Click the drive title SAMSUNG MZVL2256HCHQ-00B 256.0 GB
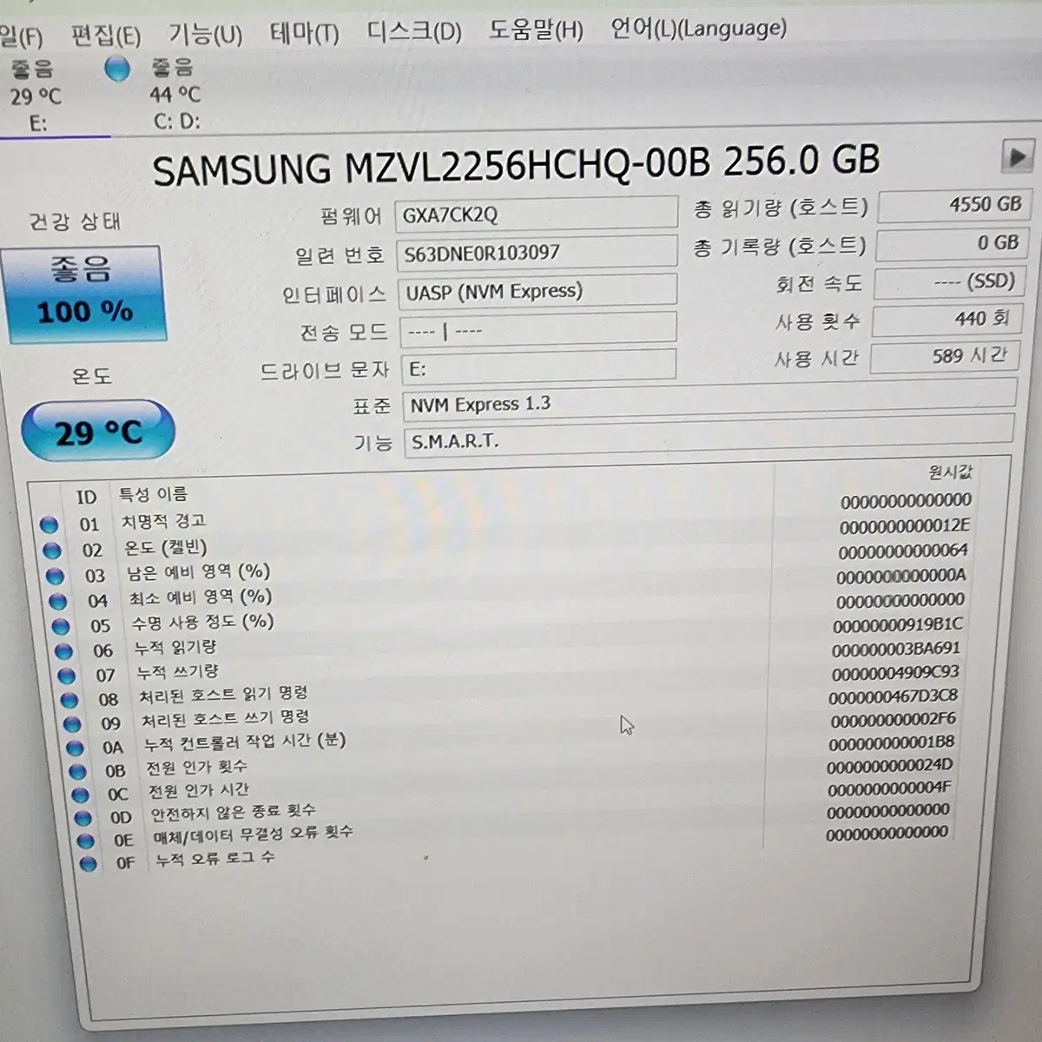The width and height of the screenshot is (1042, 1042). point(517,165)
